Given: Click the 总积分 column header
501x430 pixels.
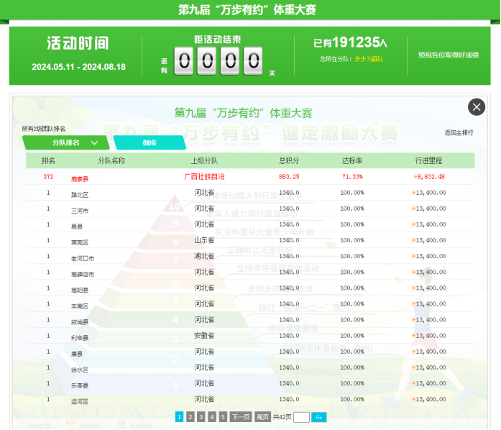Looking at the screenshot, I should 289,160.
